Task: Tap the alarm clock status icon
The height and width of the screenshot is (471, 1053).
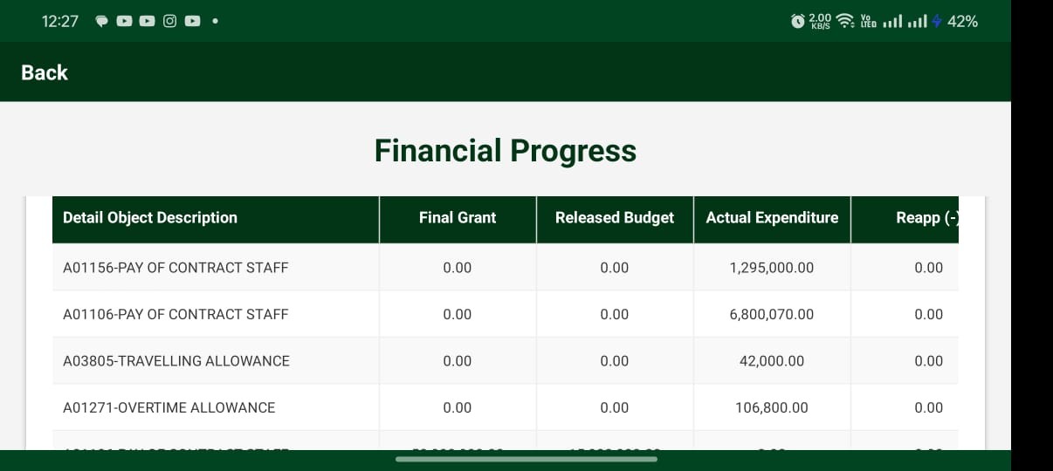Action: pos(797,21)
